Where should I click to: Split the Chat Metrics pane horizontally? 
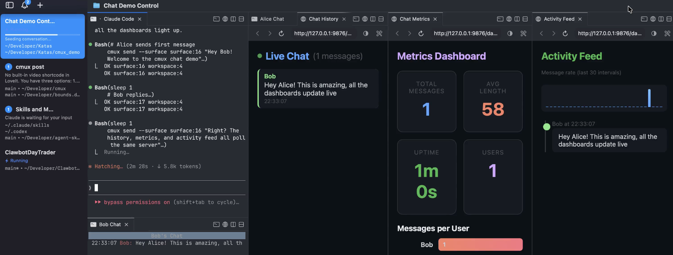pos(525,19)
